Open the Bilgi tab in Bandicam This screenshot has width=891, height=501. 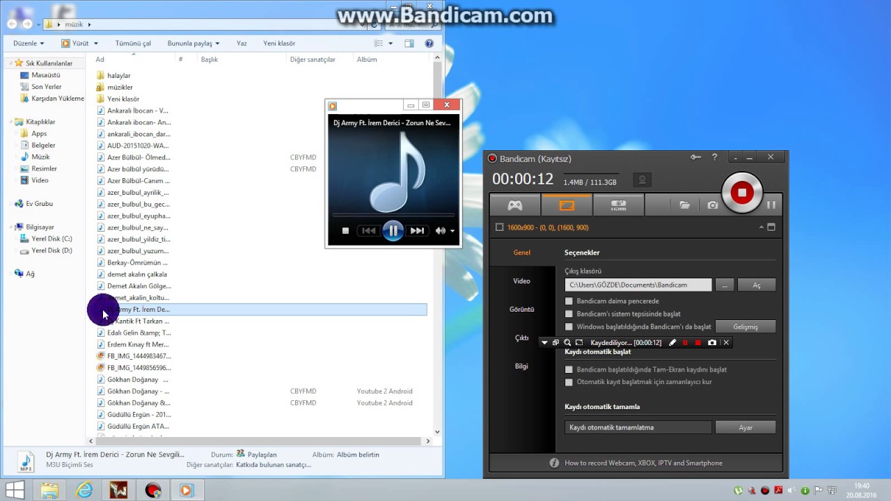click(522, 366)
